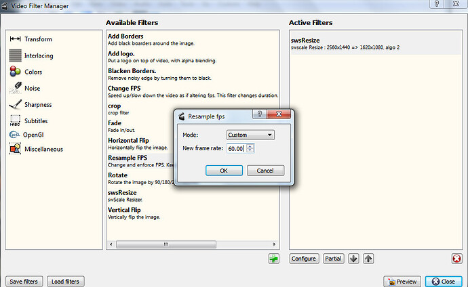Select the OpenGl category label

pos(33,135)
